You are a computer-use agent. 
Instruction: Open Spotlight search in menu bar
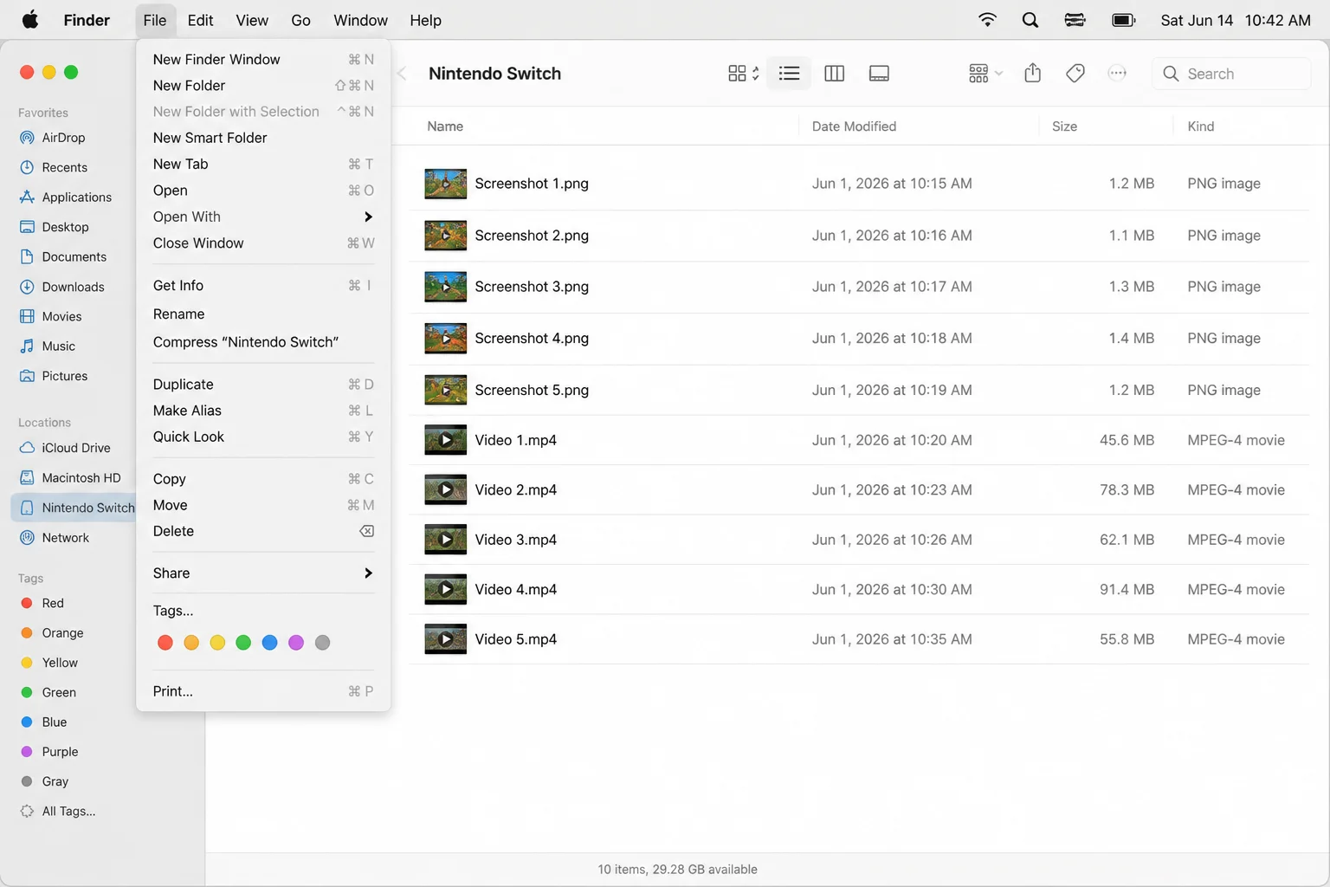pos(1030,20)
